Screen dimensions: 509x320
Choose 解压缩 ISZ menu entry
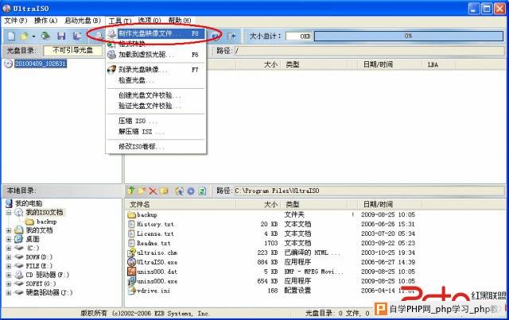tap(156, 132)
